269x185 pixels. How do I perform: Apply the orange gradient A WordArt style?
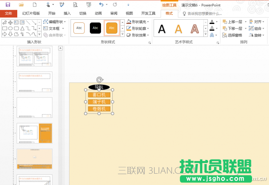[x=178, y=29]
